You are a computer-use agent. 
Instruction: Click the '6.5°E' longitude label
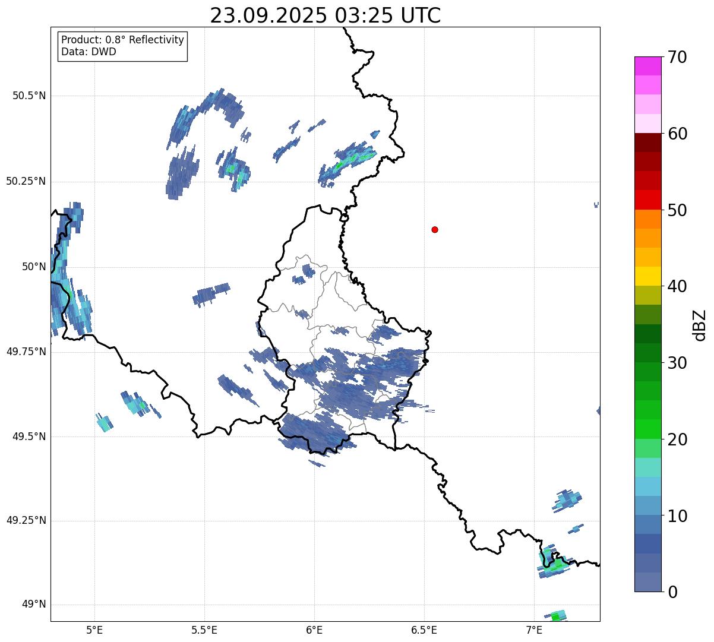tap(424, 630)
